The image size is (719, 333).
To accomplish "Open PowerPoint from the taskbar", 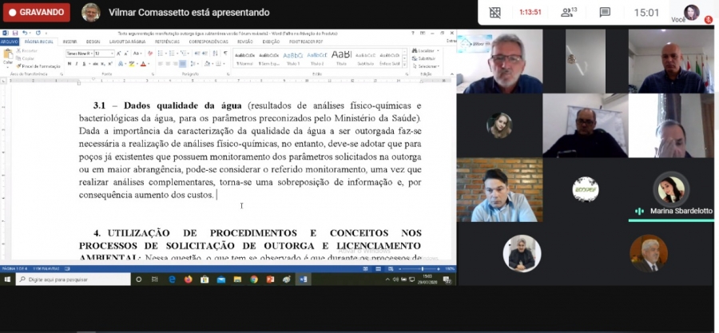I will 270,279.
